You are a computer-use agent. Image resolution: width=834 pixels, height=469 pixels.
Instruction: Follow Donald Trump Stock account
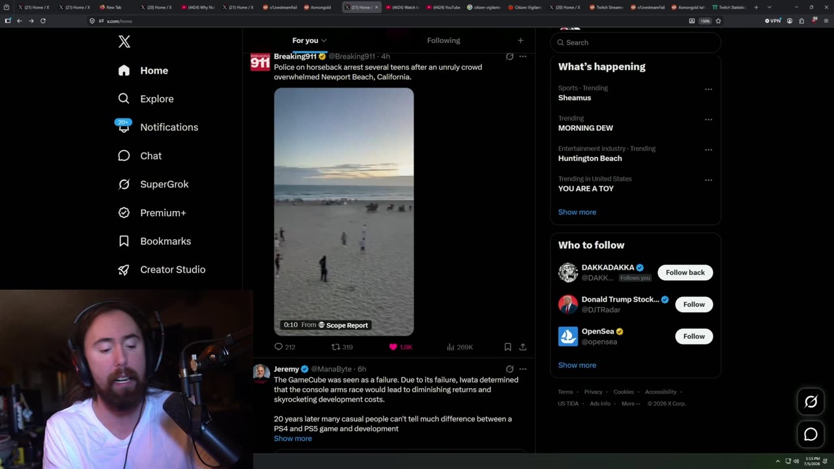pyautogui.click(x=694, y=304)
